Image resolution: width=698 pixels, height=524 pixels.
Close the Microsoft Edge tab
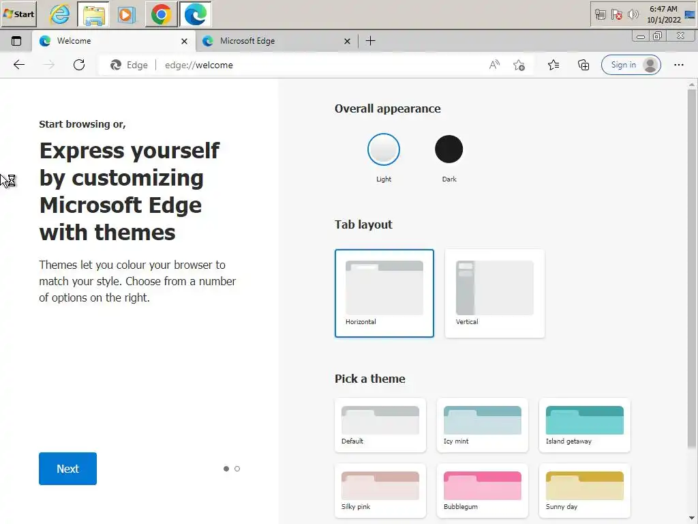point(347,42)
